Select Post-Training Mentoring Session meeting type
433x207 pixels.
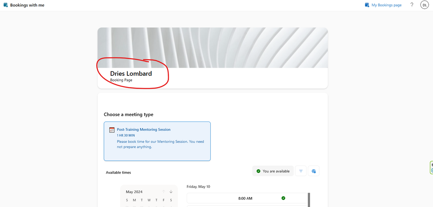(157, 141)
